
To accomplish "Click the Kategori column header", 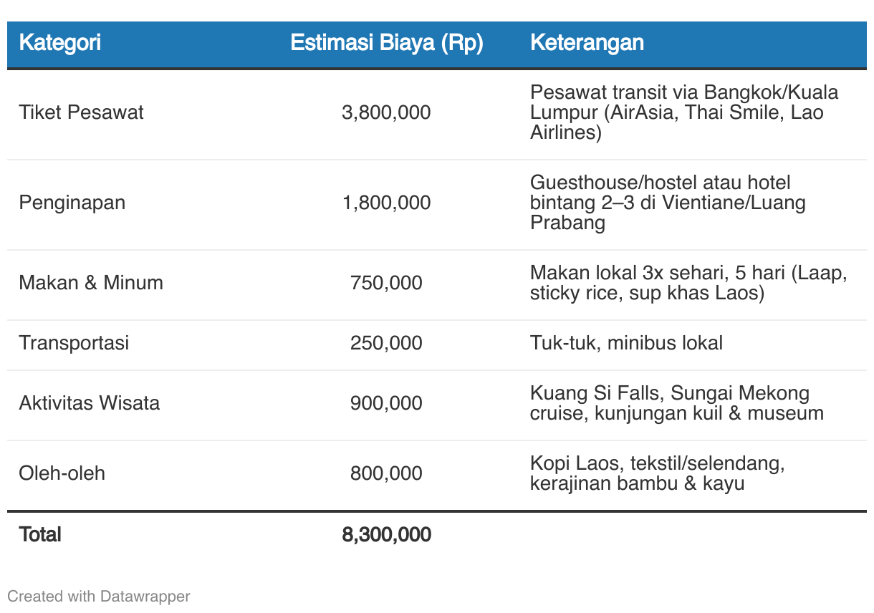I will 59,43.
